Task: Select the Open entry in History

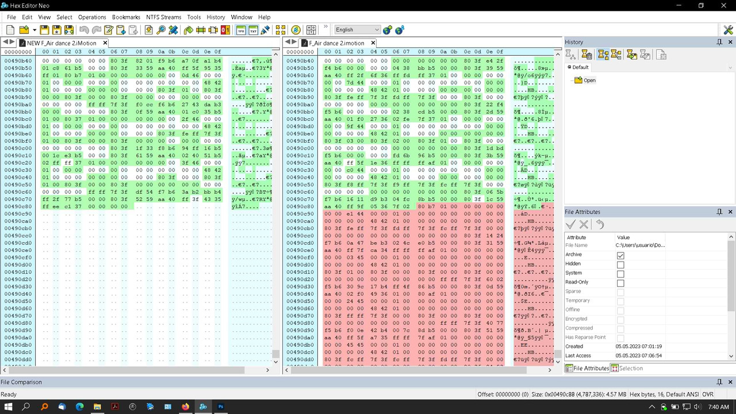Action: [589, 80]
